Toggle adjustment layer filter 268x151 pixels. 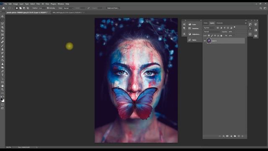(x=221, y=28)
